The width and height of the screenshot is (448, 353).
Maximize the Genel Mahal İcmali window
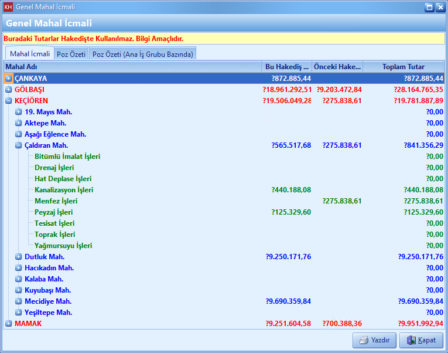429,7
